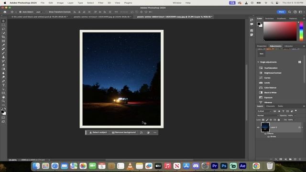This screenshot has height=172, width=306.
Task: Select the Move tool in toolbar
Action: [x=3, y=21]
